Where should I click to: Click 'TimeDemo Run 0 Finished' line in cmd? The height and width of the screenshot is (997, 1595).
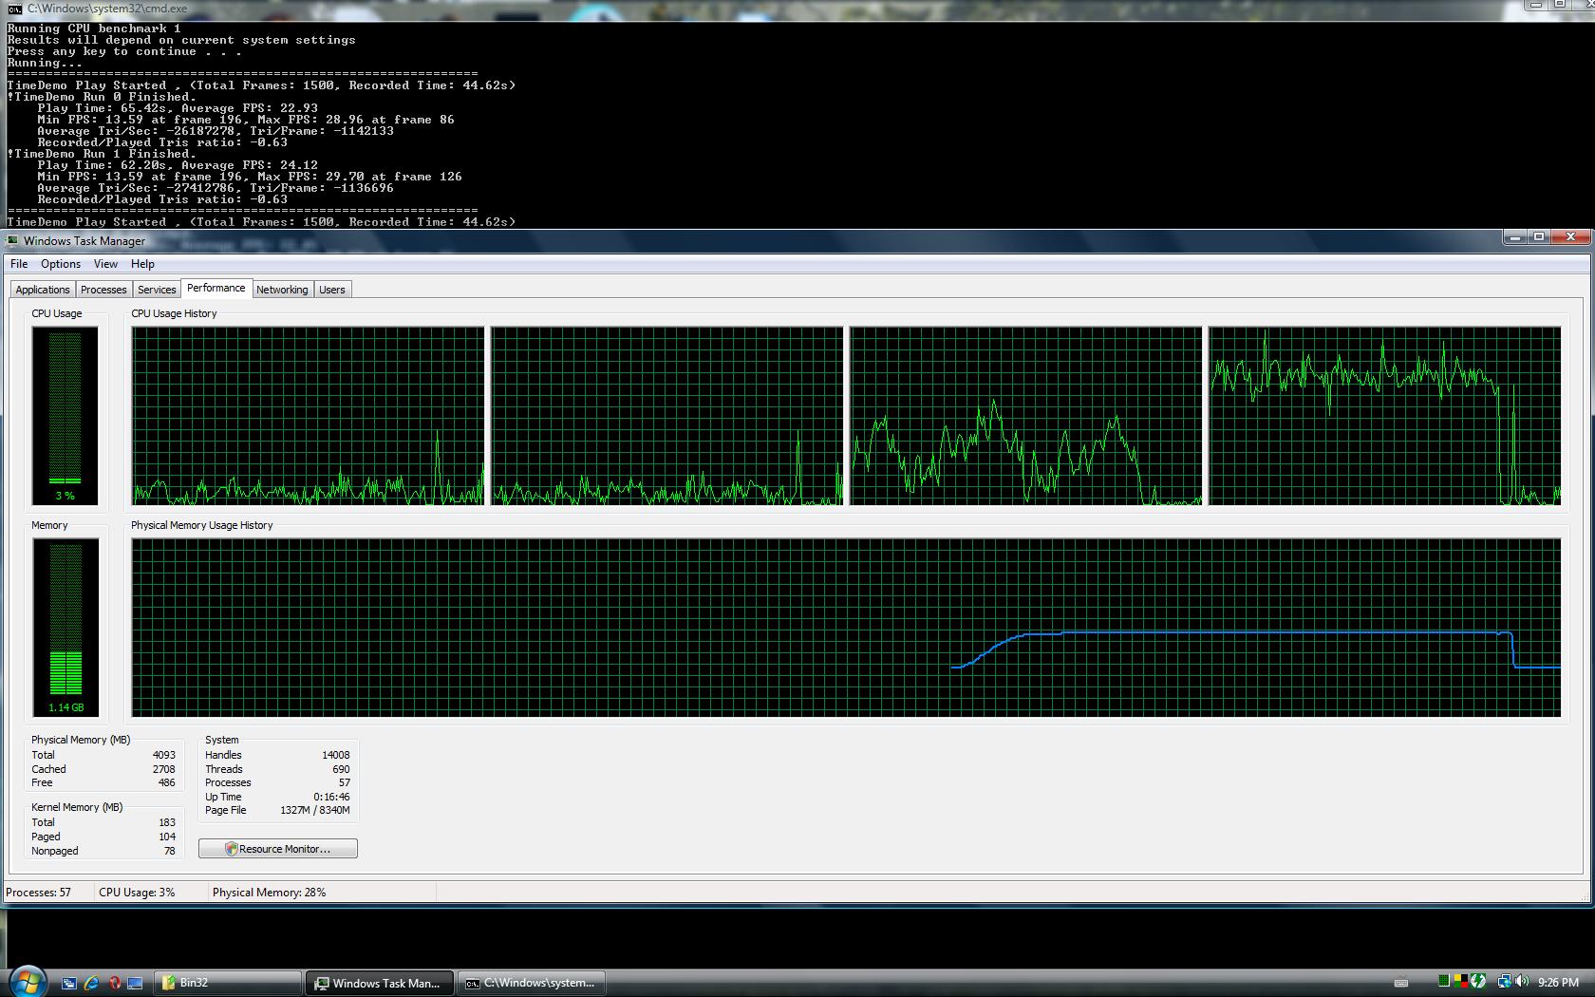coord(102,97)
